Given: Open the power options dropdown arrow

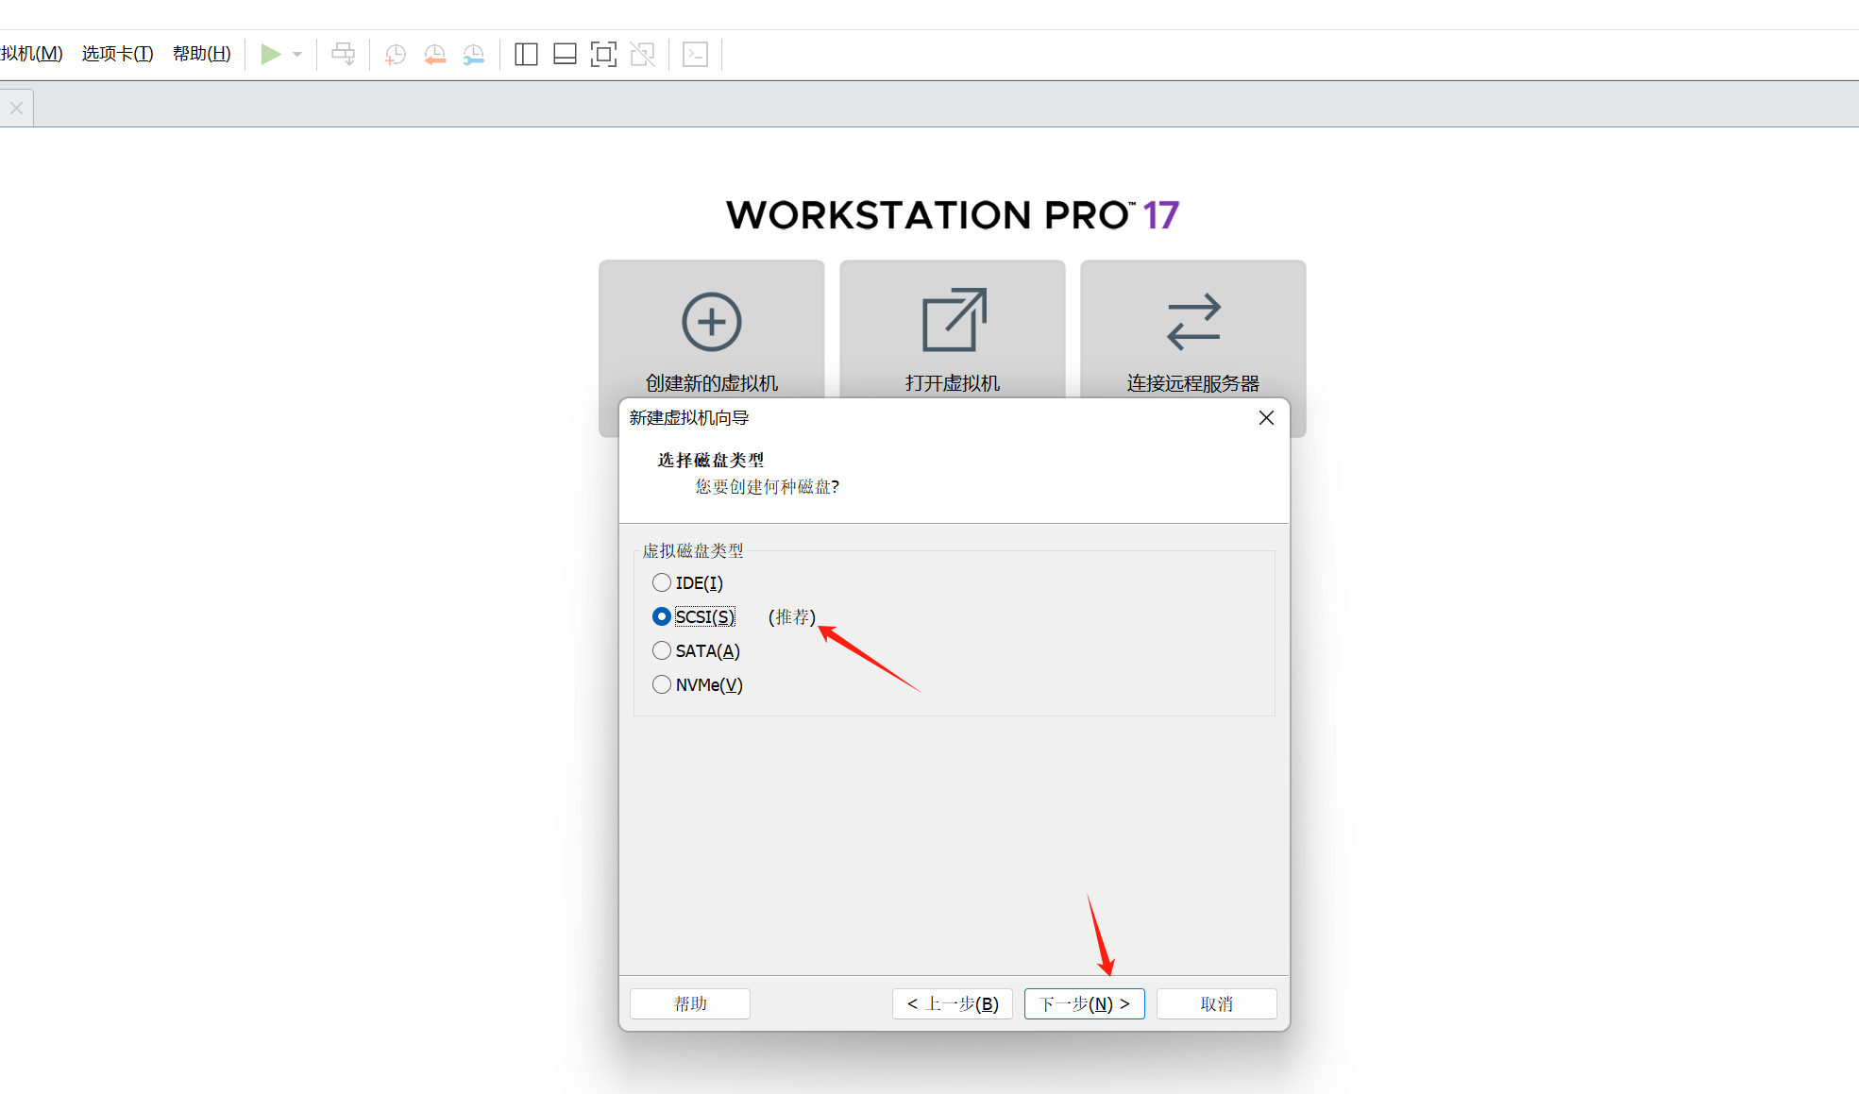Looking at the screenshot, I should click(297, 55).
